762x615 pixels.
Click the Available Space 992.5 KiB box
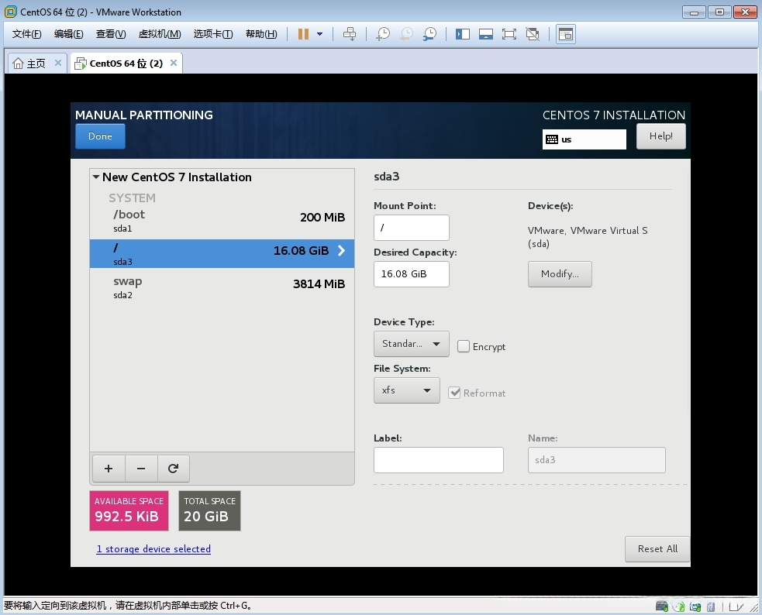(129, 510)
